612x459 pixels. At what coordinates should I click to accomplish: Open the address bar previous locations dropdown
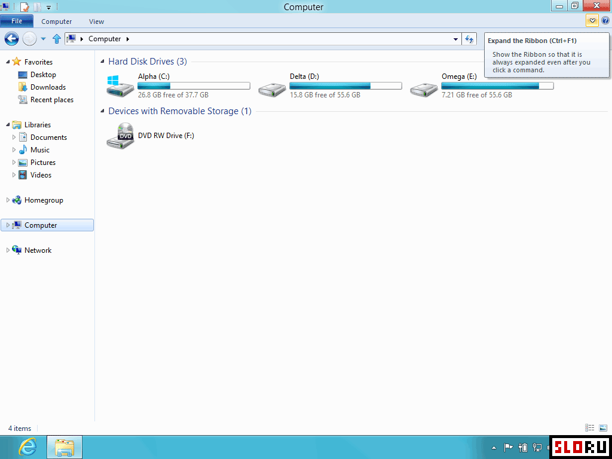455,39
